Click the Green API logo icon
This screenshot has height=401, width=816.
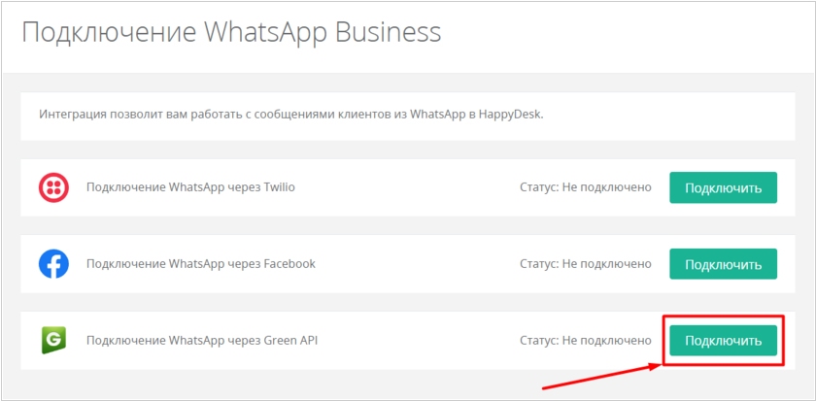53,341
